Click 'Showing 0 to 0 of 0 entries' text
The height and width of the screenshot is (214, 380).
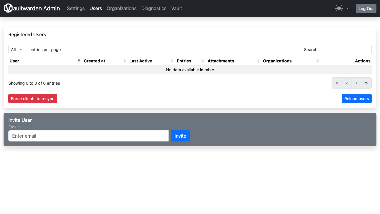34,83
